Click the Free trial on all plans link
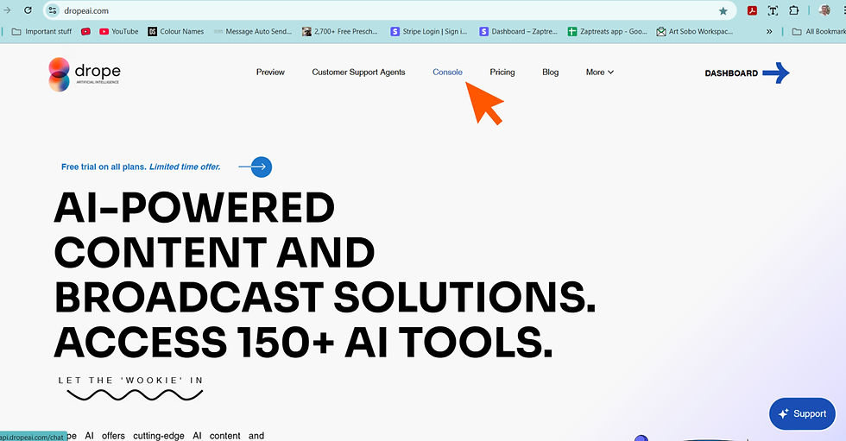Screen dimensions: 846x441 point(141,167)
